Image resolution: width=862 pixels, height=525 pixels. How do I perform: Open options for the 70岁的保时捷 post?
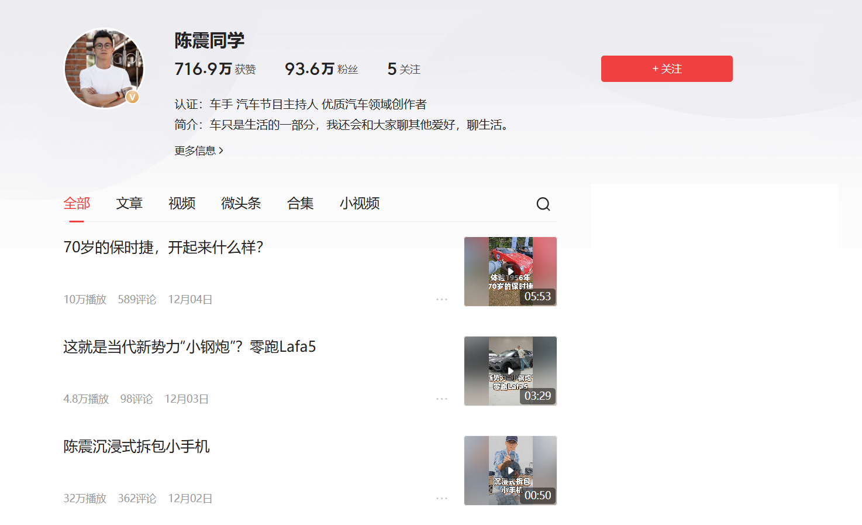pyautogui.click(x=442, y=299)
